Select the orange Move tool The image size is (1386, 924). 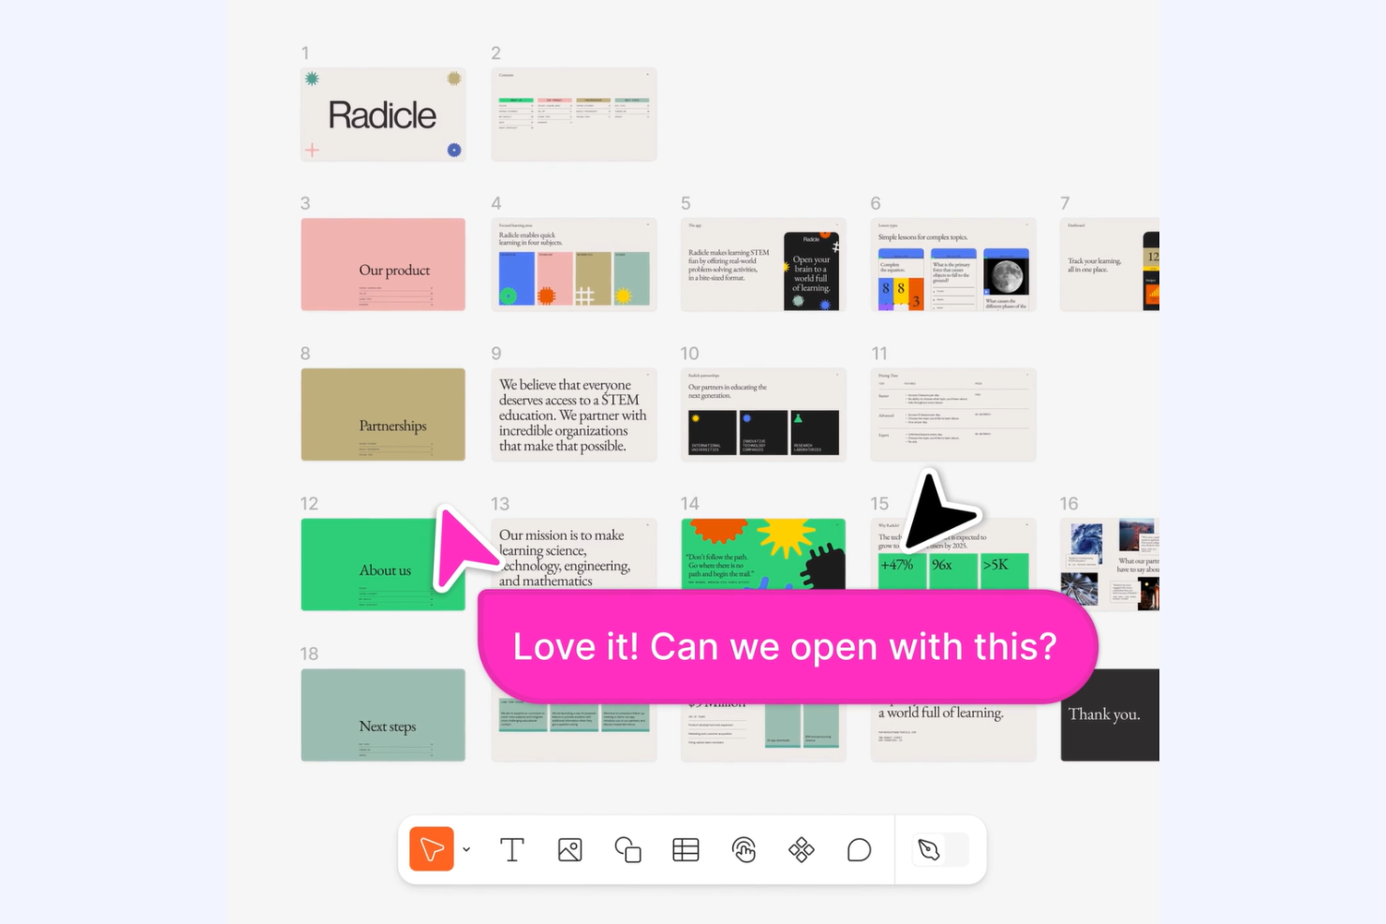click(432, 849)
